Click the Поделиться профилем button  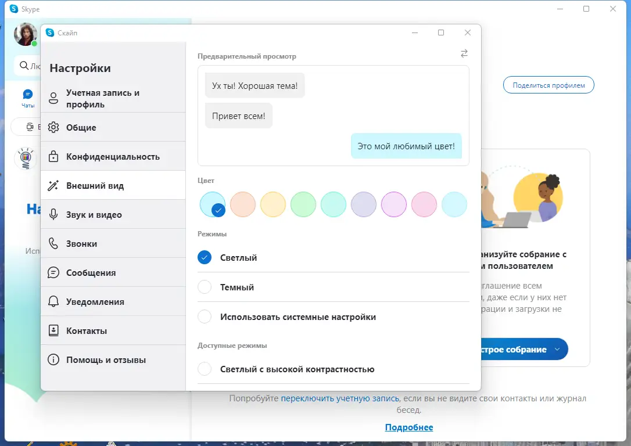click(x=548, y=85)
